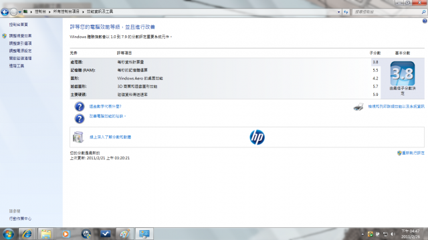The image size is (428, 240).
Task: Click the 5.5 memory subscore
Action: [x=375, y=70]
